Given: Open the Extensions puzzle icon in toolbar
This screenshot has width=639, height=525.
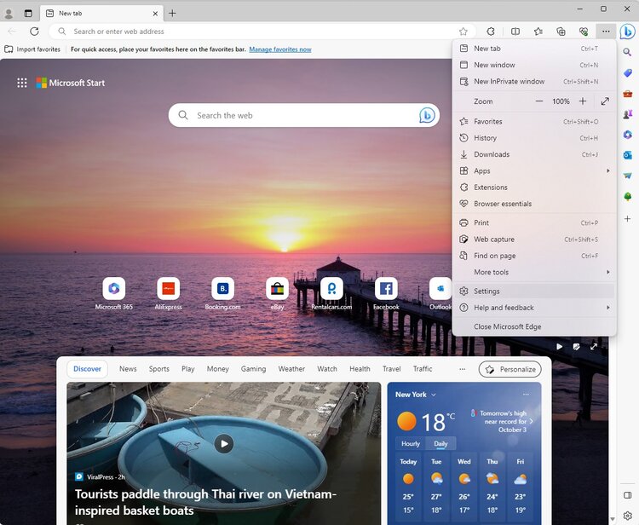Looking at the screenshot, I should (x=491, y=32).
